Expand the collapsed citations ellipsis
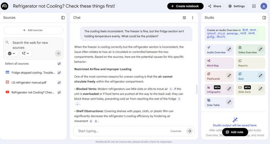The height and width of the screenshot is (144, 270). pyautogui.click(x=78, y=104)
